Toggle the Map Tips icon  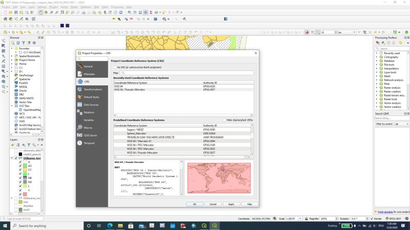coord(164,12)
